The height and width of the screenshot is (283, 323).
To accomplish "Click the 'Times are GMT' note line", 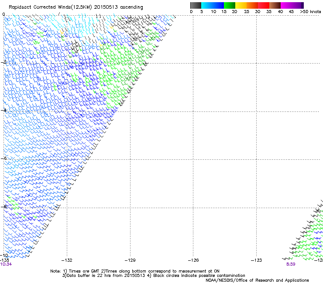I will pos(135,271).
